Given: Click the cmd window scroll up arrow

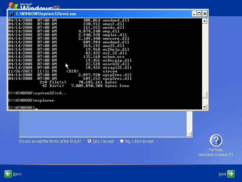Looking at the screenshot, I should (x=204, y=21).
